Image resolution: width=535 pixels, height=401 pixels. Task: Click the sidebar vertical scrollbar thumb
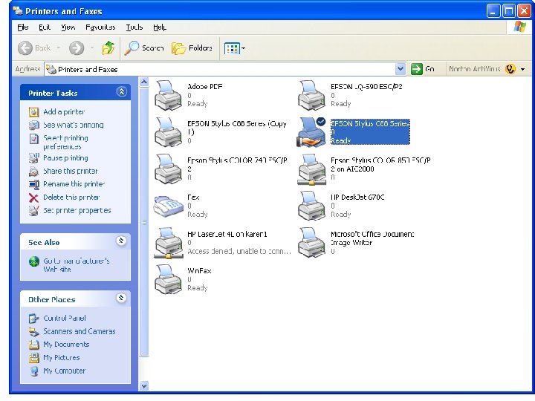pos(144,222)
